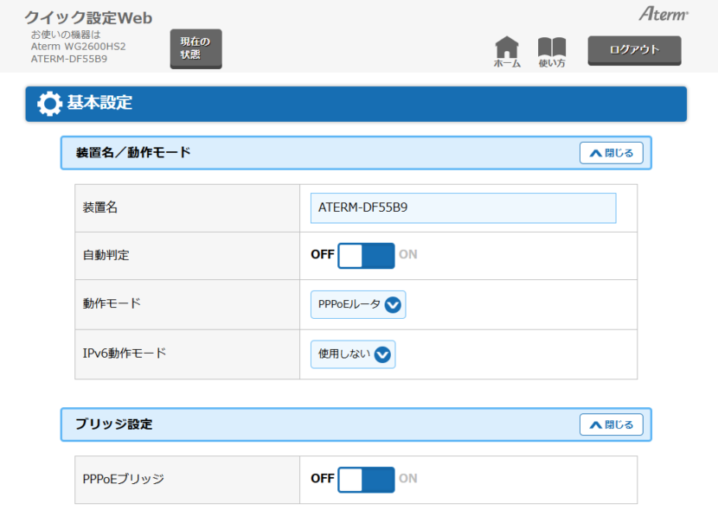This screenshot has width=718, height=529.
Task: Open the PPPoEルータ mode dropdown
Action: point(357,304)
